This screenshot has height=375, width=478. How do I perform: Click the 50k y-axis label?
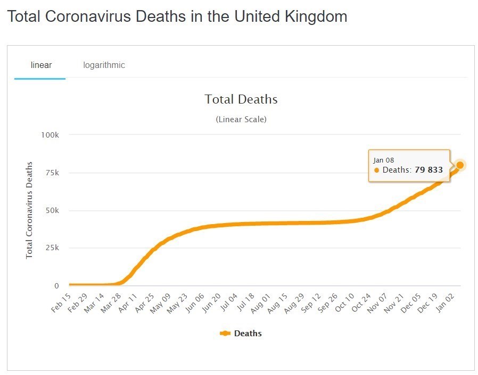point(51,210)
